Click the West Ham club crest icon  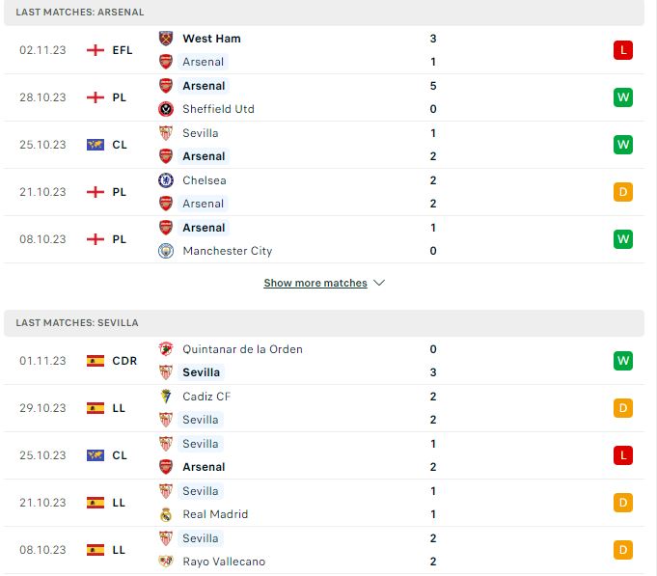(x=166, y=39)
